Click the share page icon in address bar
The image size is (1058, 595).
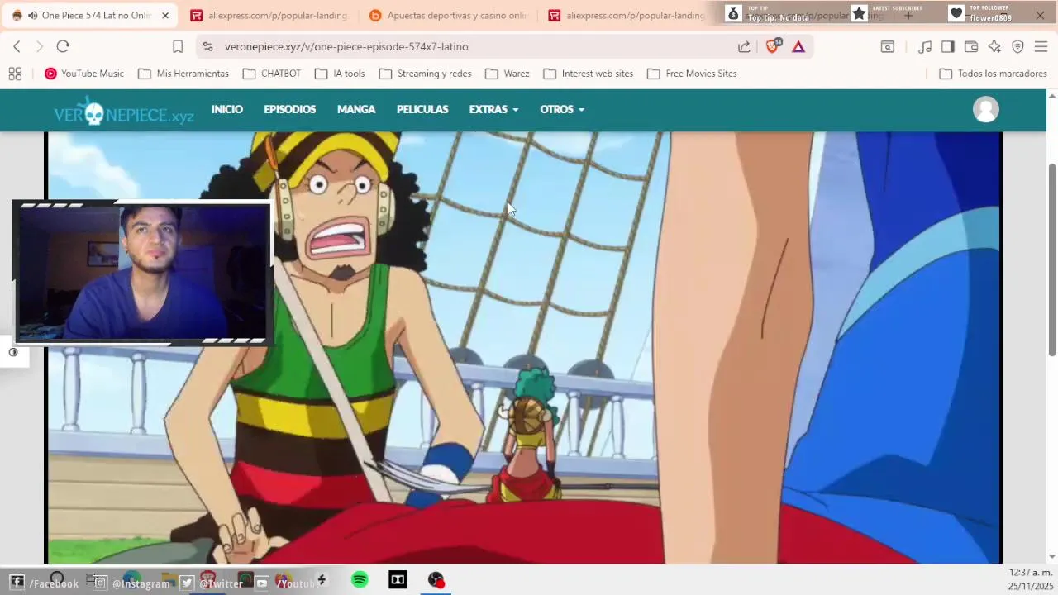click(744, 47)
